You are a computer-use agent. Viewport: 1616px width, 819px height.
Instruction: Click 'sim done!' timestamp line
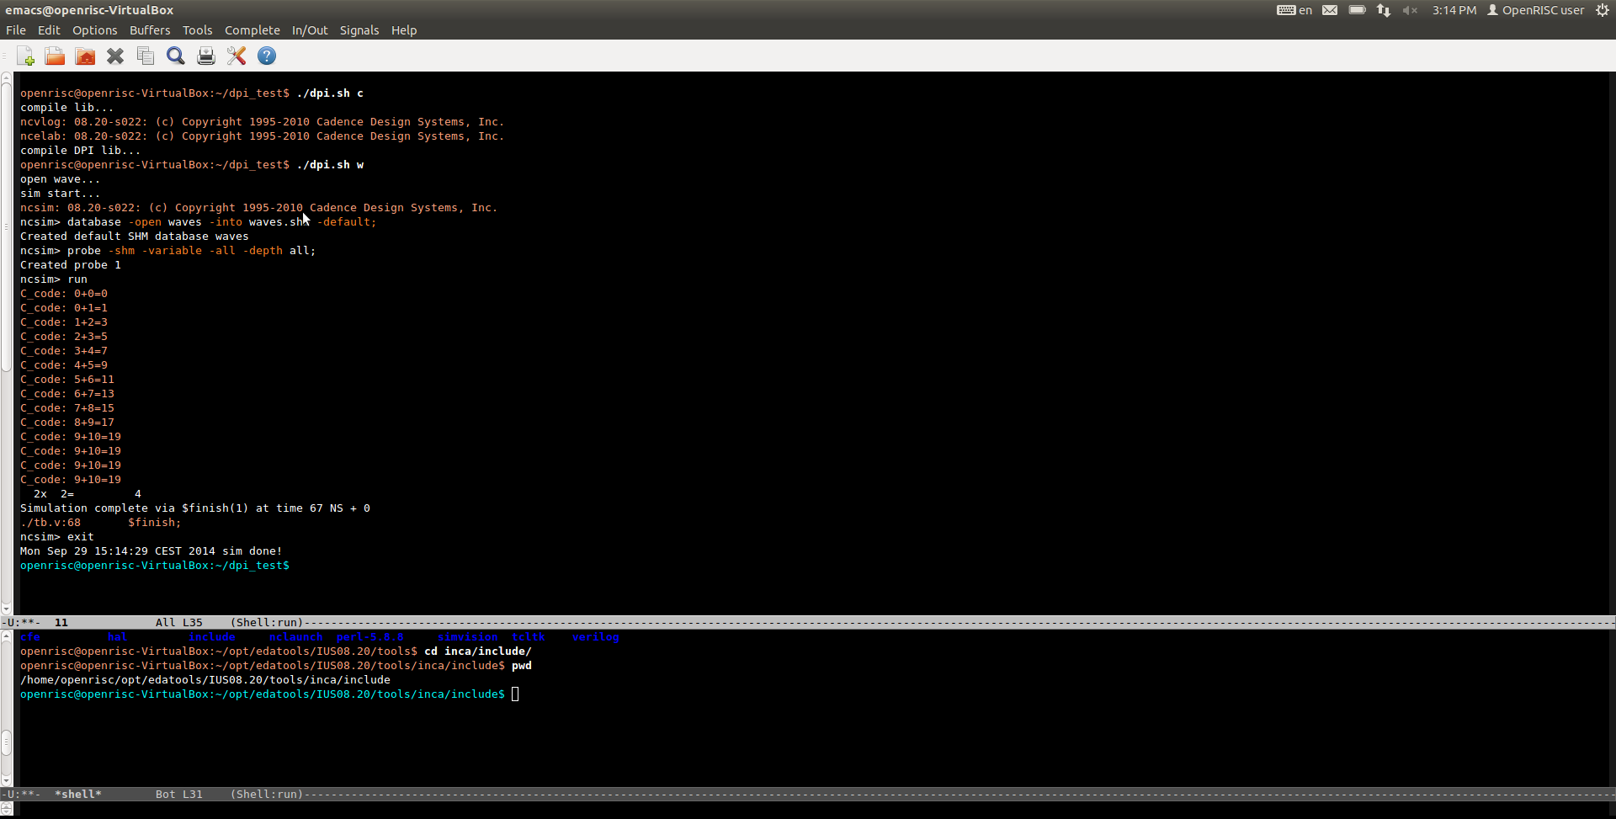151,551
